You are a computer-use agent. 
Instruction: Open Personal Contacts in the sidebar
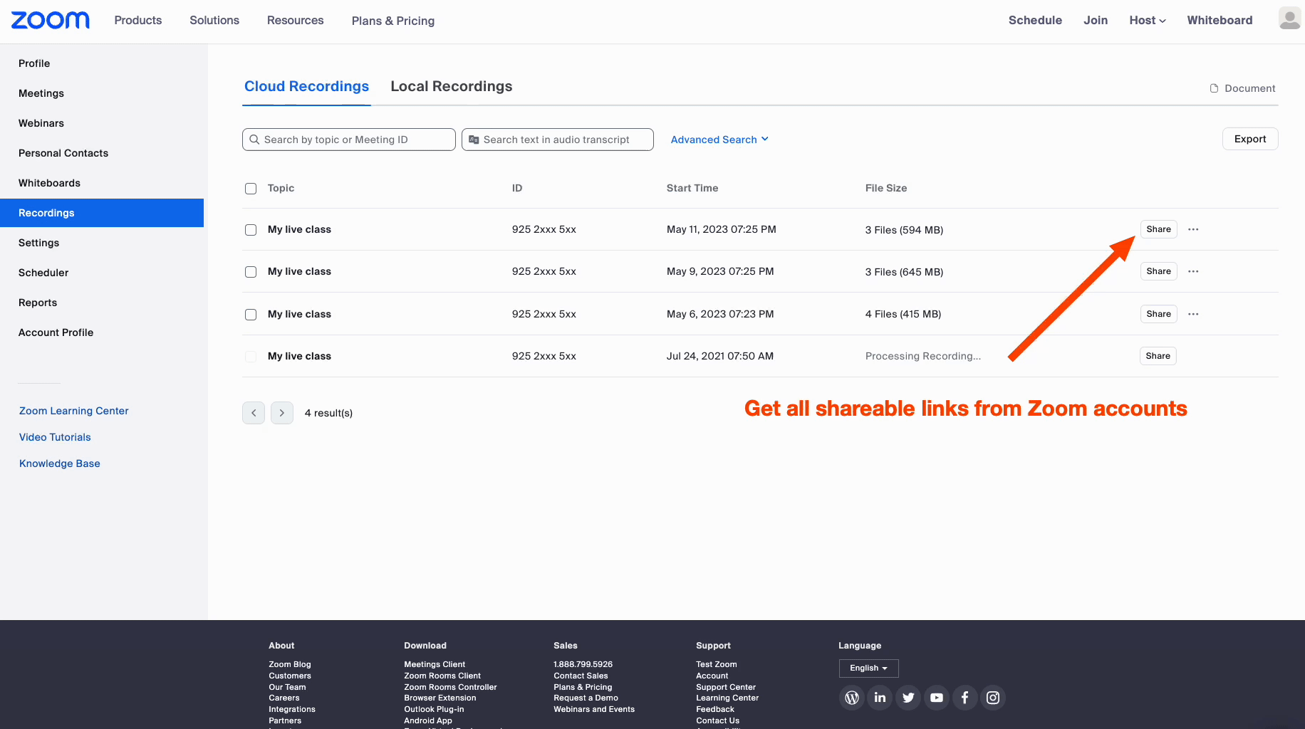63,153
